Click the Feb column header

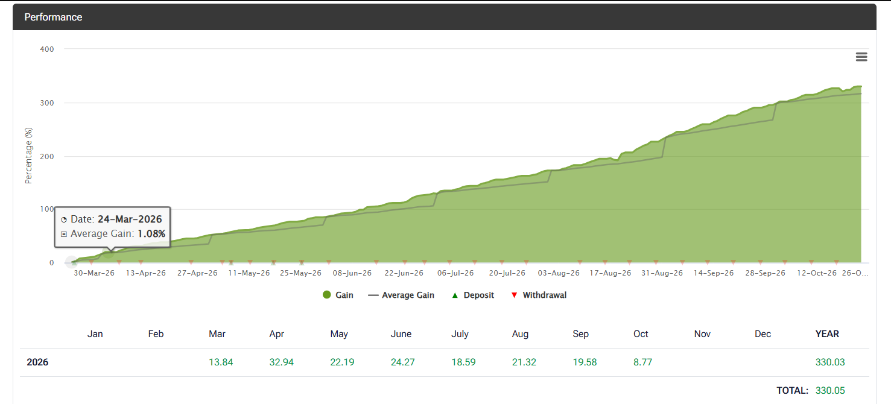pyautogui.click(x=156, y=334)
